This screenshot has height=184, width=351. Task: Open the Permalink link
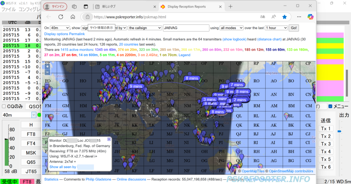pos(77,34)
